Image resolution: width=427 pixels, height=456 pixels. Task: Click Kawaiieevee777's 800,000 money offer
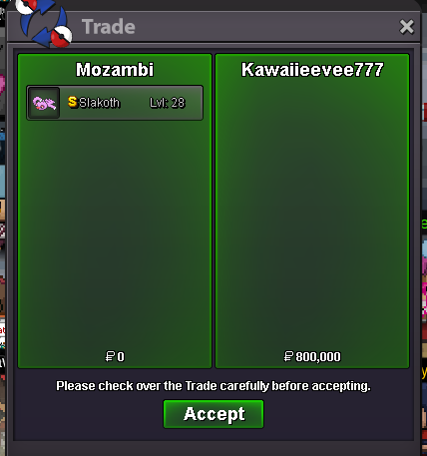pyautogui.click(x=318, y=357)
